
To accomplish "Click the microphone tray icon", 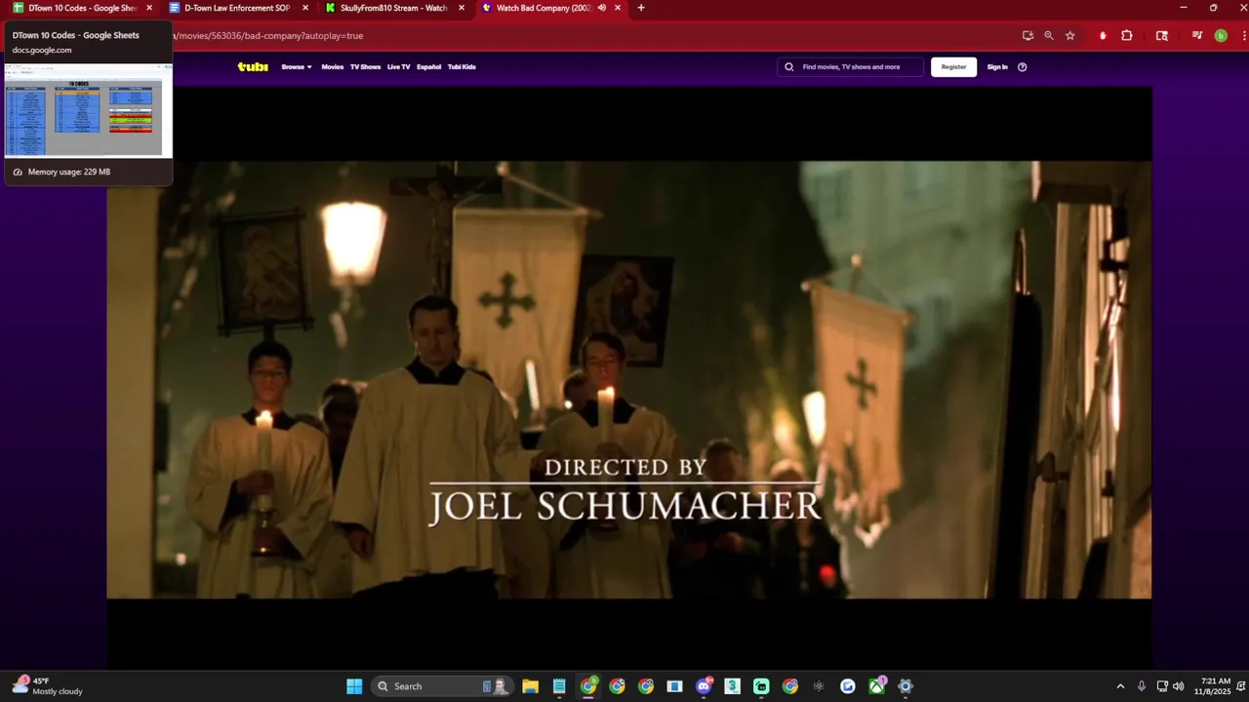I will 1142,686.
